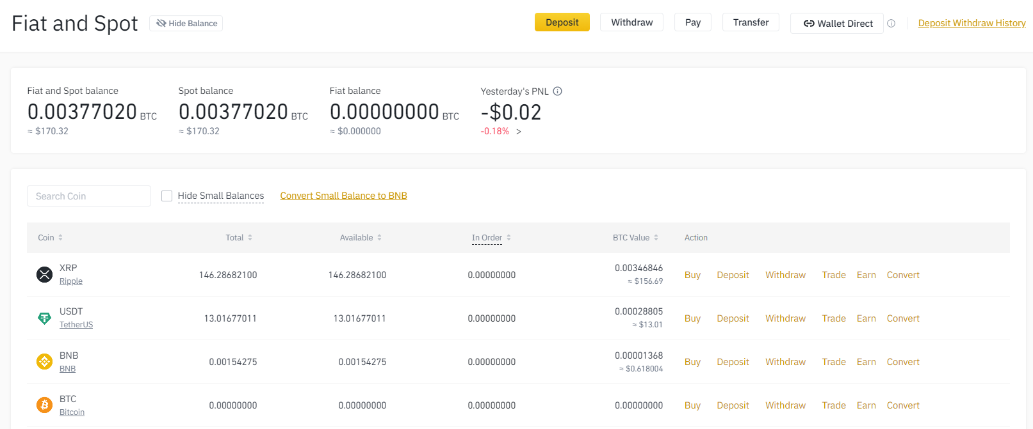This screenshot has width=1033, height=429.
Task: Click Convert in the BTC row
Action: [x=903, y=405]
